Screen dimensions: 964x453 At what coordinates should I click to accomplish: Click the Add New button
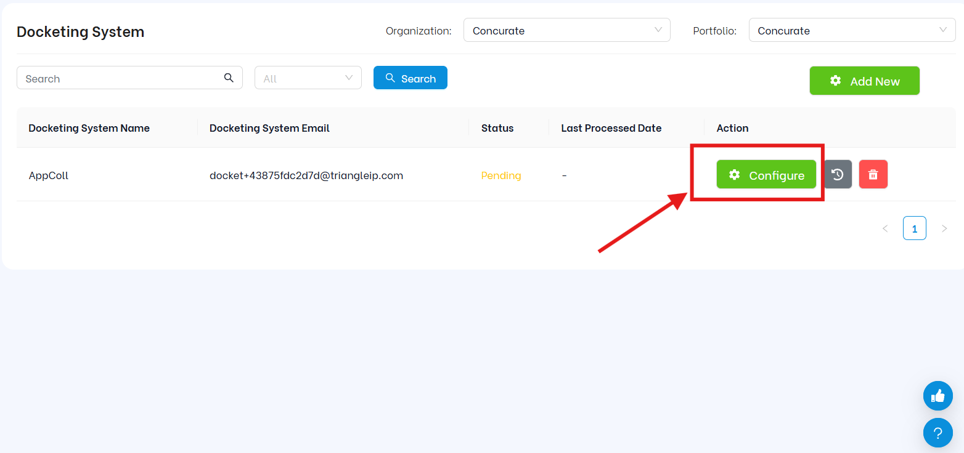pos(864,81)
